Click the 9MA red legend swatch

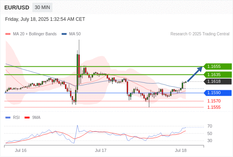click(x=27, y=118)
